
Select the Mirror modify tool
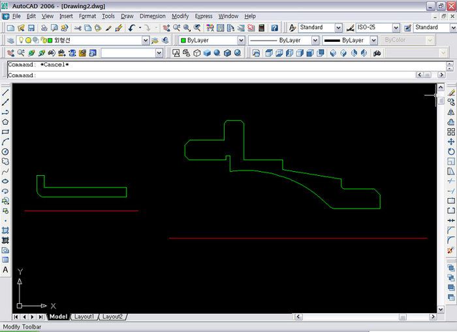451,112
